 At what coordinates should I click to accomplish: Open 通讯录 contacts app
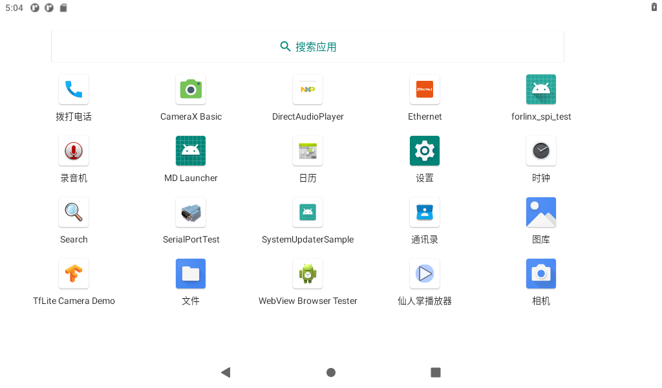[x=425, y=212]
